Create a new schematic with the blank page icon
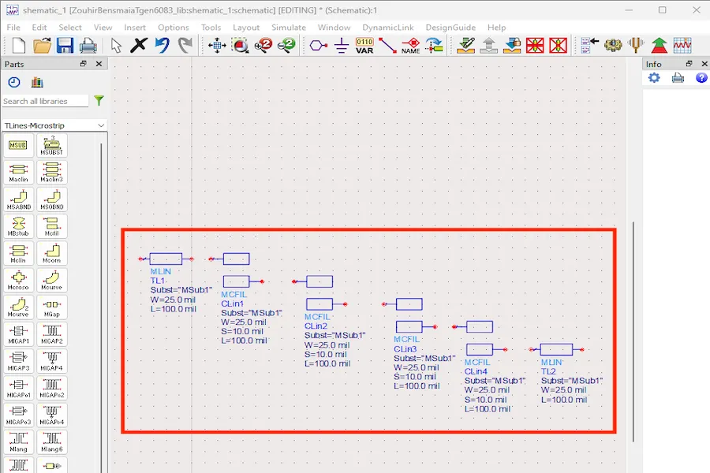Image resolution: width=710 pixels, height=473 pixels. point(19,45)
